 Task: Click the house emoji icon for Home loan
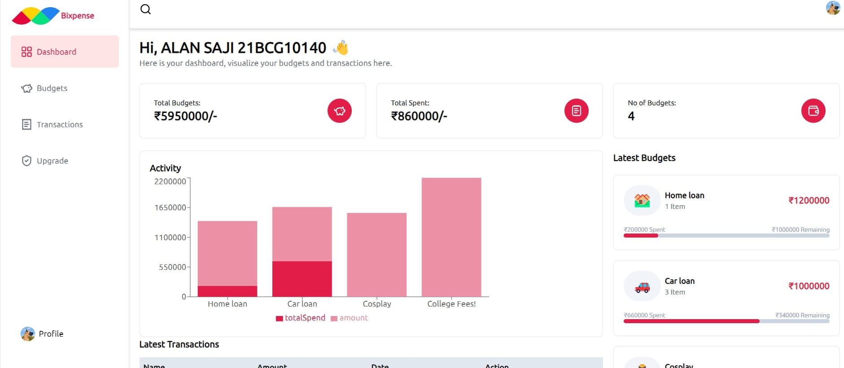coord(642,200)
